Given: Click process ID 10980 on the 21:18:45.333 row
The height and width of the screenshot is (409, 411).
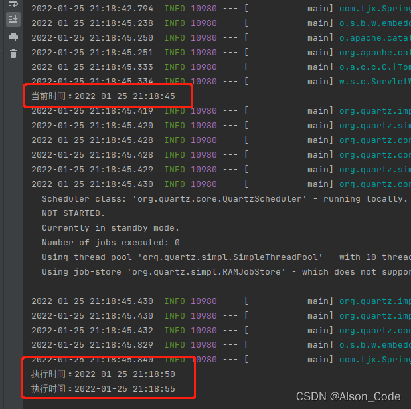Looking at the screenshot, I should (204, 67).
